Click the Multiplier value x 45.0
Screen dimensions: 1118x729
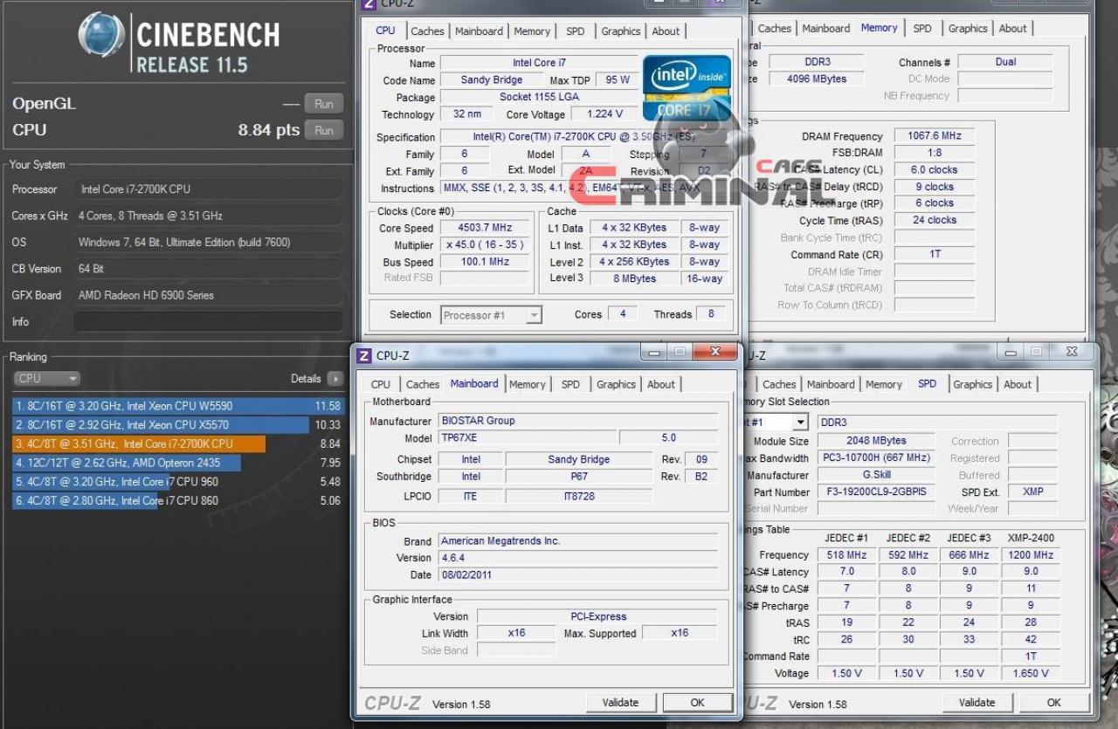coord(485,245)
